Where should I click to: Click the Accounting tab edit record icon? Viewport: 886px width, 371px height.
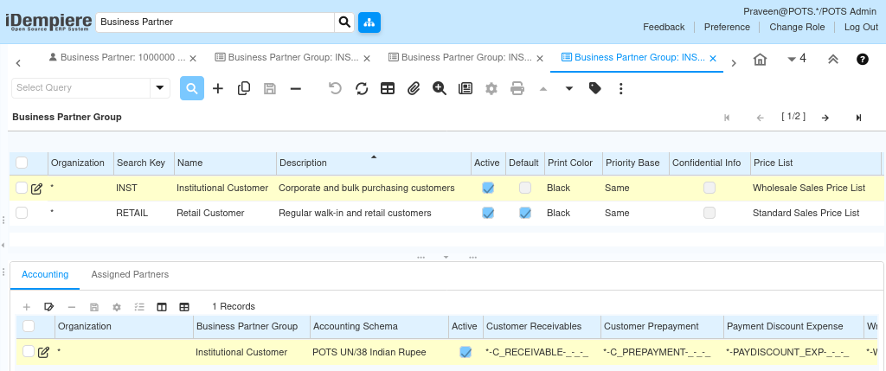tap(49, 307)
